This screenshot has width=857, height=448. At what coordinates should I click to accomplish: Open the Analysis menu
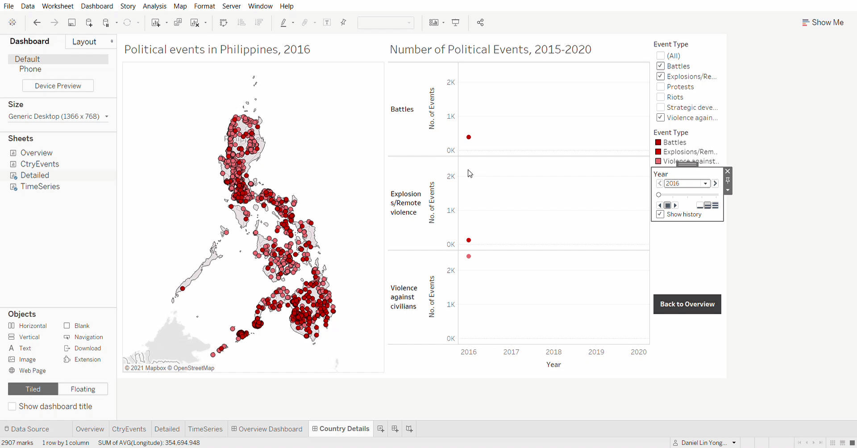pos(154,6)
